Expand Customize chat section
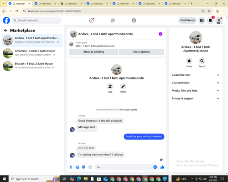The height and width of the screenshot is (182, 228). pyautogui.click(x=196, y=75)
